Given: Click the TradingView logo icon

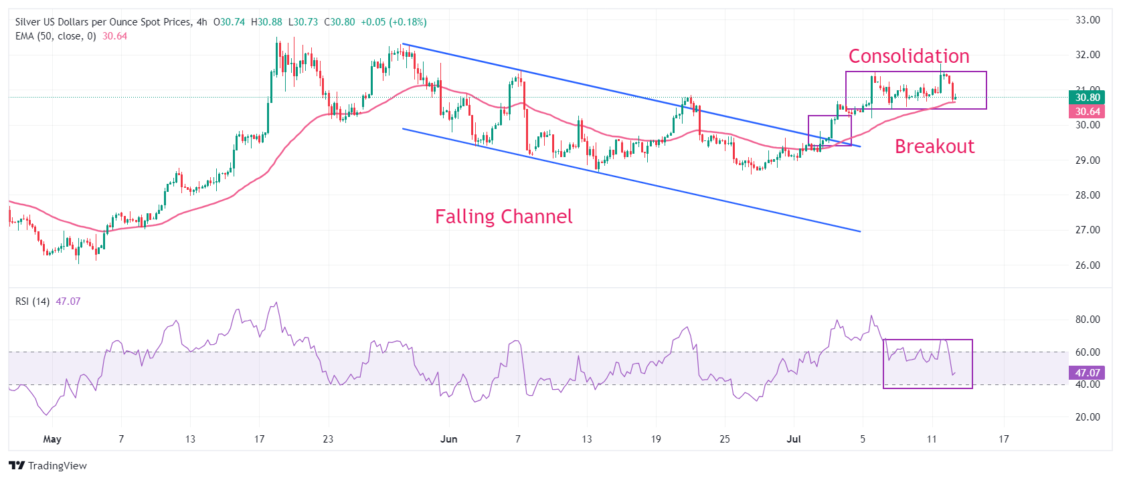Looking at the screenshot, I should [17, 466].
